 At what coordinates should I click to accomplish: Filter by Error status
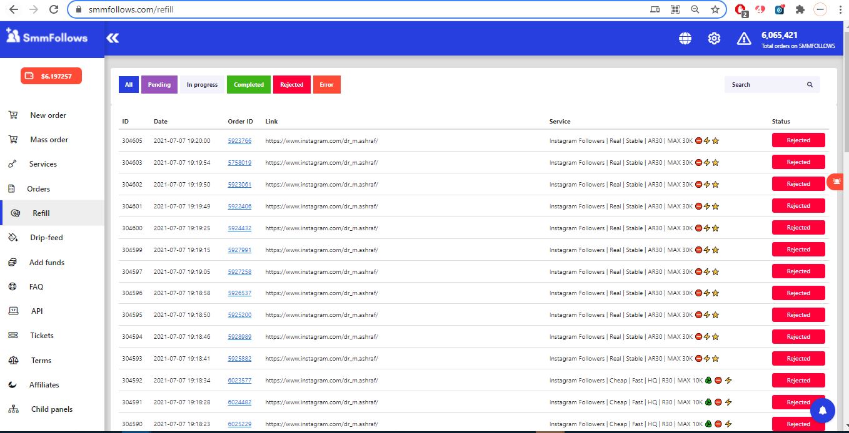tap(327, 85)
